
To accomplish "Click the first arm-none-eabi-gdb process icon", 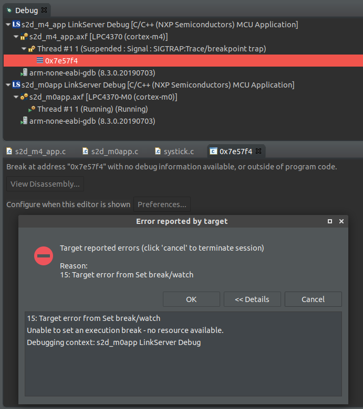I will pyautogui.click(x=24, y=72).
